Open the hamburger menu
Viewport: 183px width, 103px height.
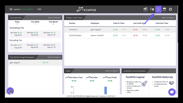coord(11,9)
